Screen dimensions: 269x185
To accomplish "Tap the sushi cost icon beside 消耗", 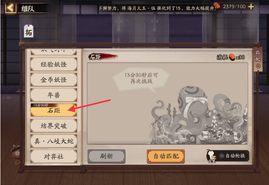I will coord(232,57).
